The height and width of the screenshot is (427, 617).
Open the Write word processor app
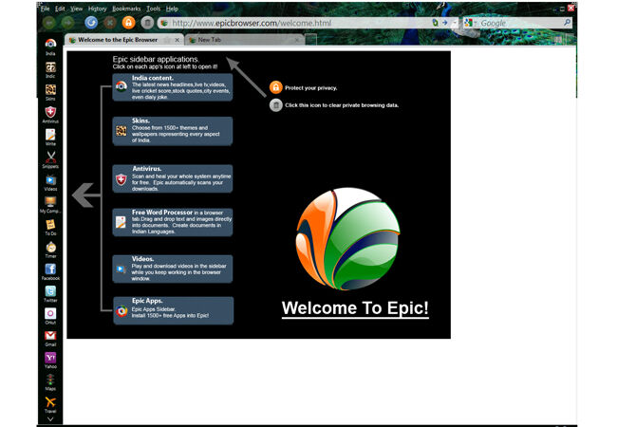50,137
